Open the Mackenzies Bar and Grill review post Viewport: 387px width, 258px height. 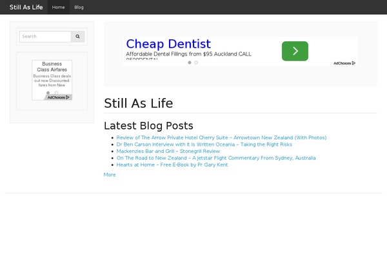click(168, 151)
